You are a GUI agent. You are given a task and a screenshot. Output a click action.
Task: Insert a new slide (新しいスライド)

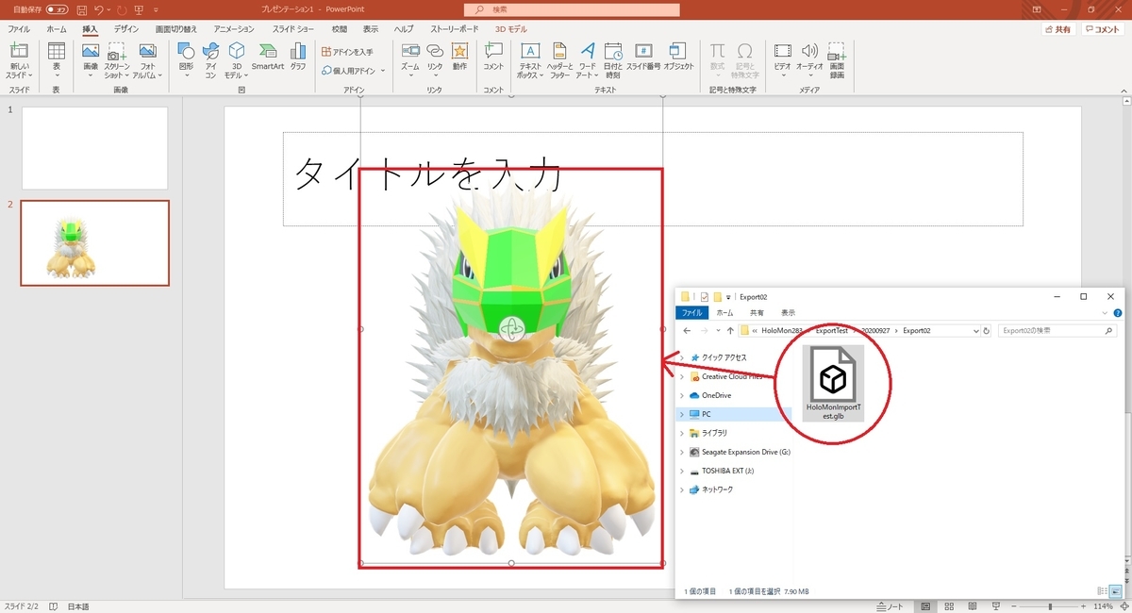[x=19, y=60]
